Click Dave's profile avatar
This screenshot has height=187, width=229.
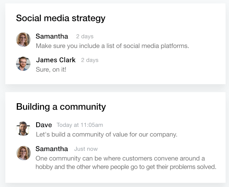coord(23,129)
